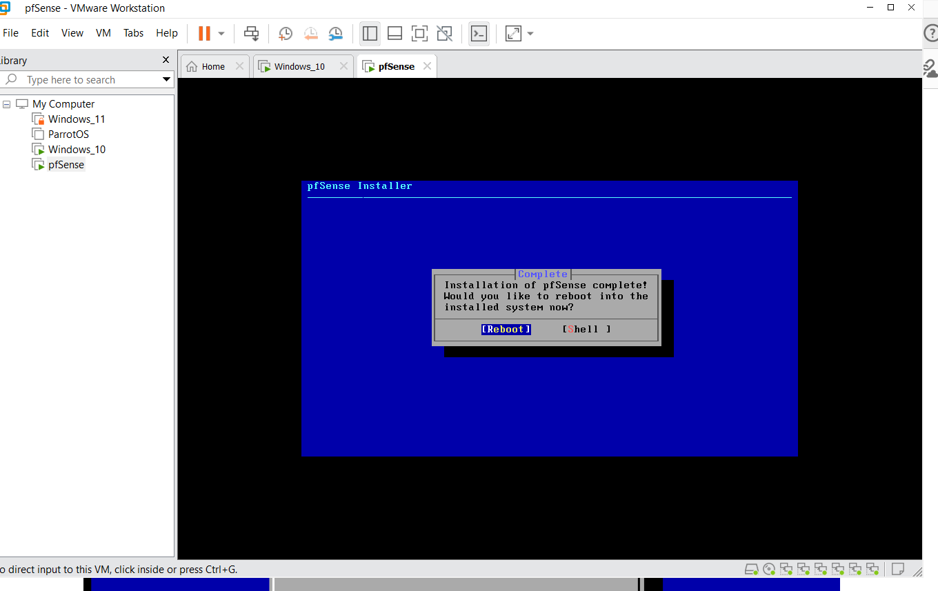Open the Help menu
938x591 pixels.
click(x=167, y=33)
